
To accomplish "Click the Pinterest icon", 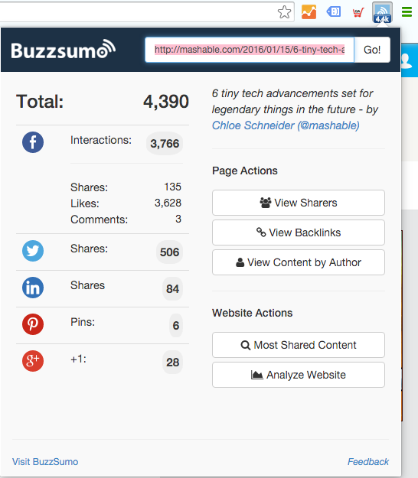I will pyautogui.click(x=33, y=324).
